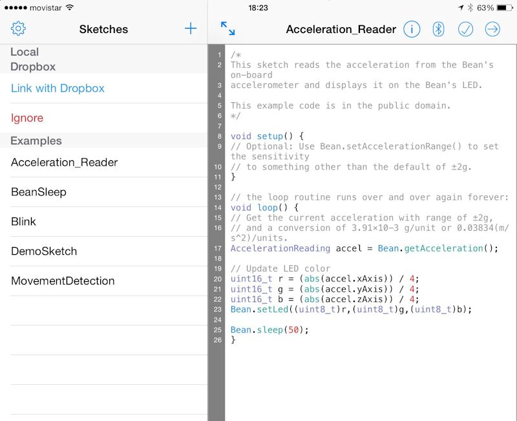Click the uint16_t g assignment line

(325, 289)
